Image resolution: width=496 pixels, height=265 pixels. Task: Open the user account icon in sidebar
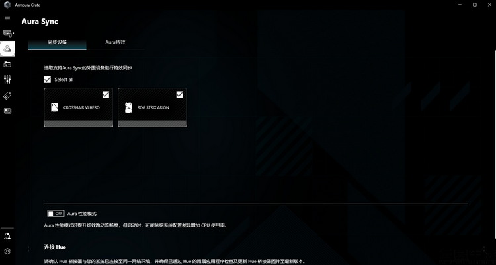[7, 236]
